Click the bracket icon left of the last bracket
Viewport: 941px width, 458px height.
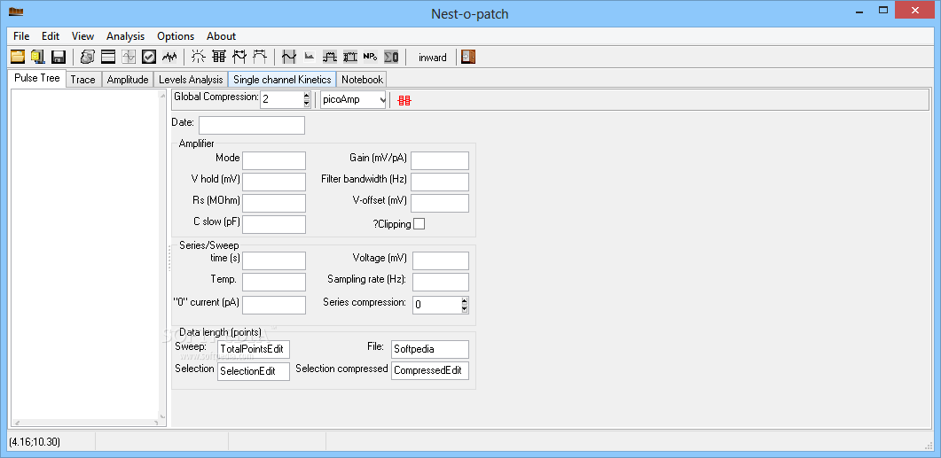tap(239, 57)
